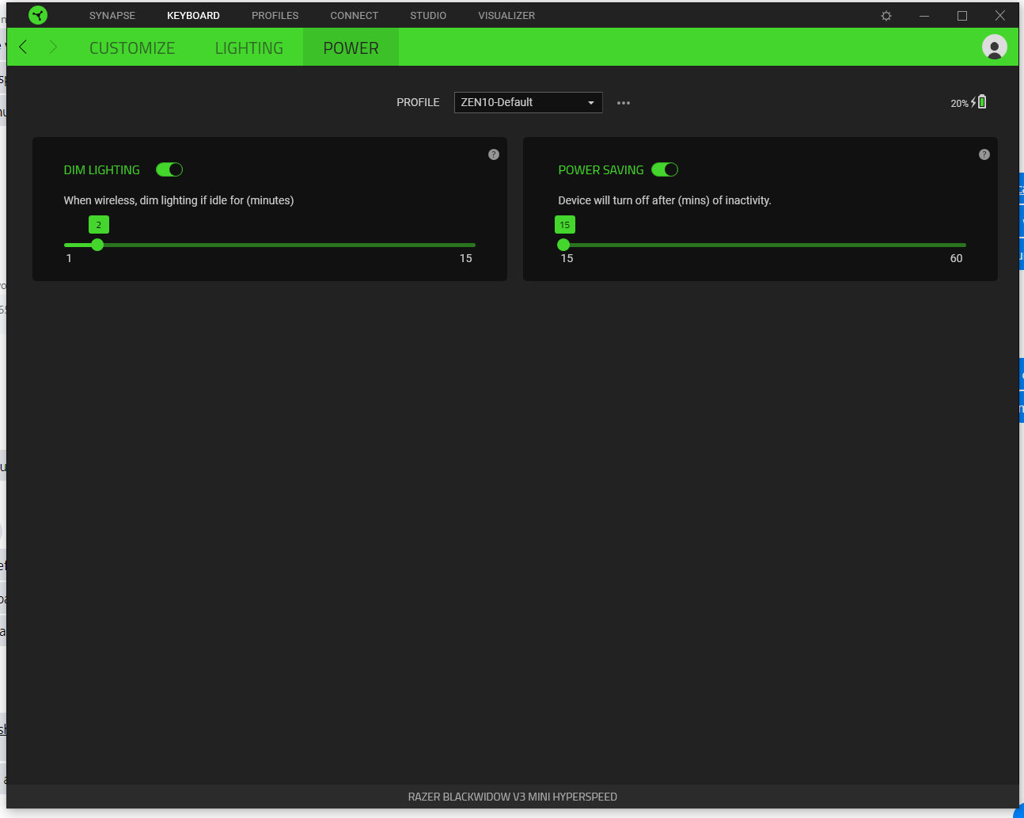Go back with the left arrow
Viewport: 1024px width, 818px height.
point(23,47)
